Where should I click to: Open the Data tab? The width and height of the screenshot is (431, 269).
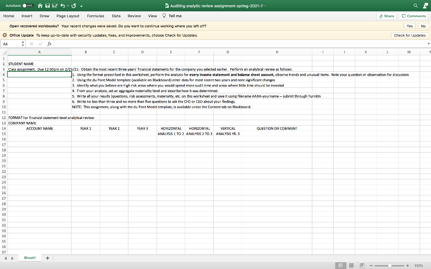(x=116, y=16)
